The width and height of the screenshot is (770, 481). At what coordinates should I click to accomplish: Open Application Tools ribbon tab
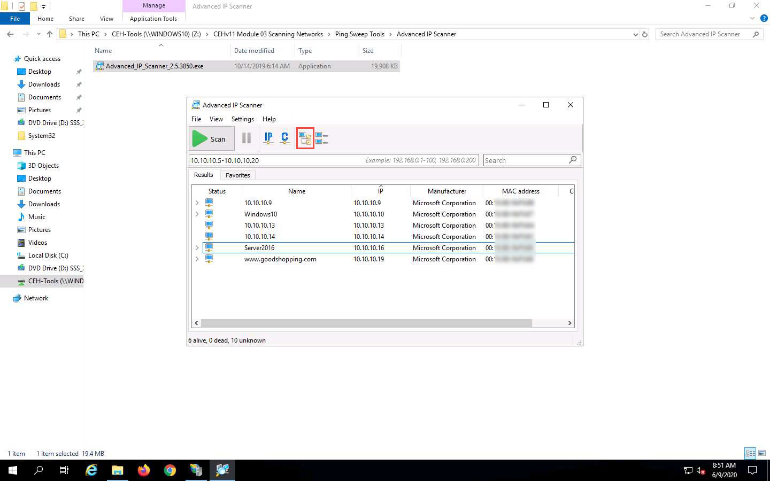(x=153, y=19)
